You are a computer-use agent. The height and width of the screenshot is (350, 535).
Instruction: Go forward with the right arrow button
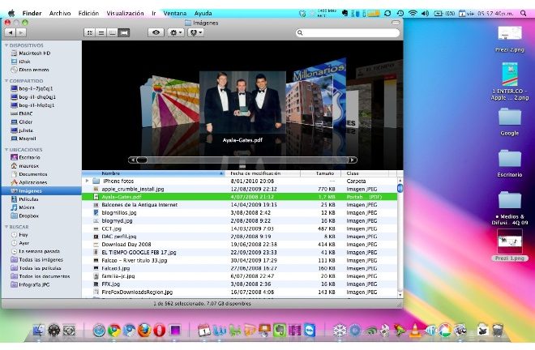21,32
